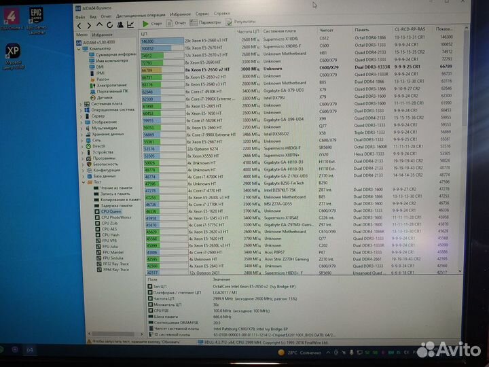Select Имя компьютера tree item
Viewport: 489px width, 367px height.
[109, 60]
